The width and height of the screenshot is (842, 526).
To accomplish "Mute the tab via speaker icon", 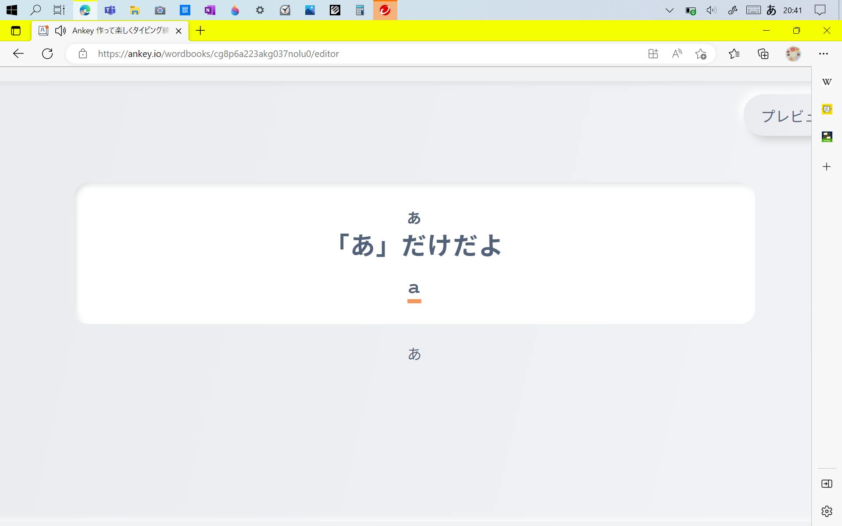I will (61, 31).
